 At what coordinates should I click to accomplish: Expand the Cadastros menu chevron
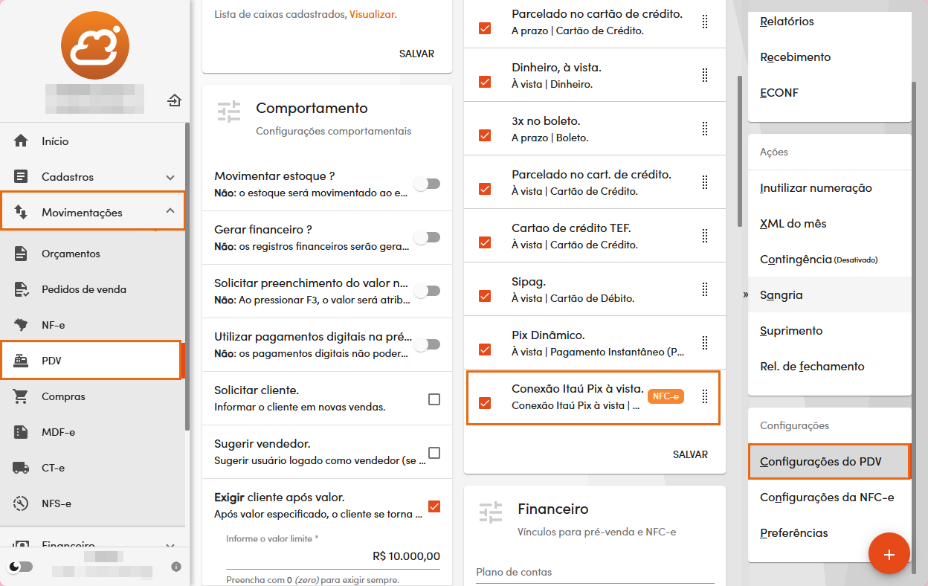tap(170, 178)
